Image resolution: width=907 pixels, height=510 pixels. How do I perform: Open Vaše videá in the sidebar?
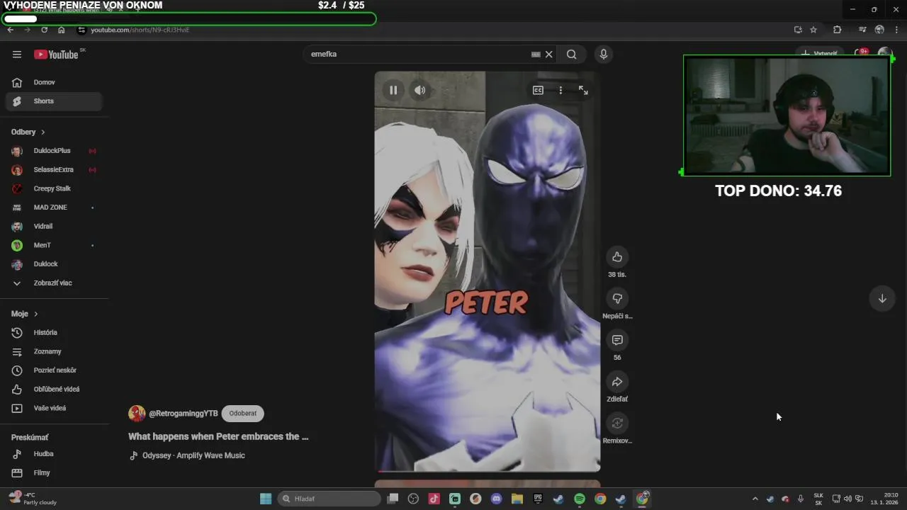point(54,408)
